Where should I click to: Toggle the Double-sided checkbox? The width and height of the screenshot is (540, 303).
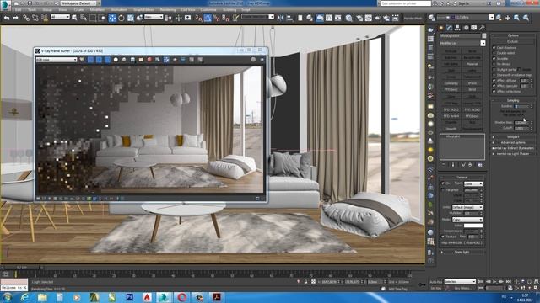494,53
